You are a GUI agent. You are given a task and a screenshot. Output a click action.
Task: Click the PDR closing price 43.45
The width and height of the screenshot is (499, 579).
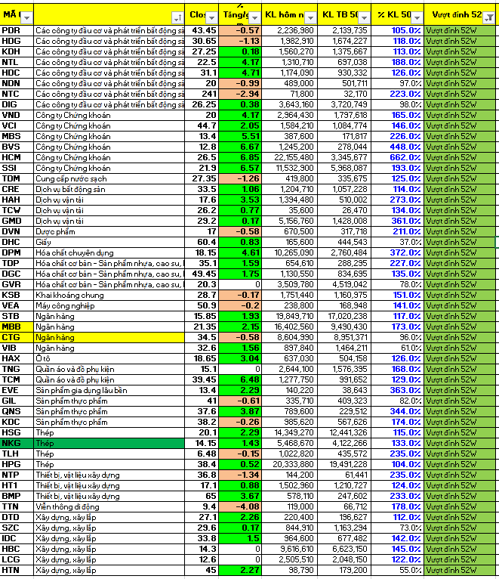pyautogui.click(x=204, y=30)
